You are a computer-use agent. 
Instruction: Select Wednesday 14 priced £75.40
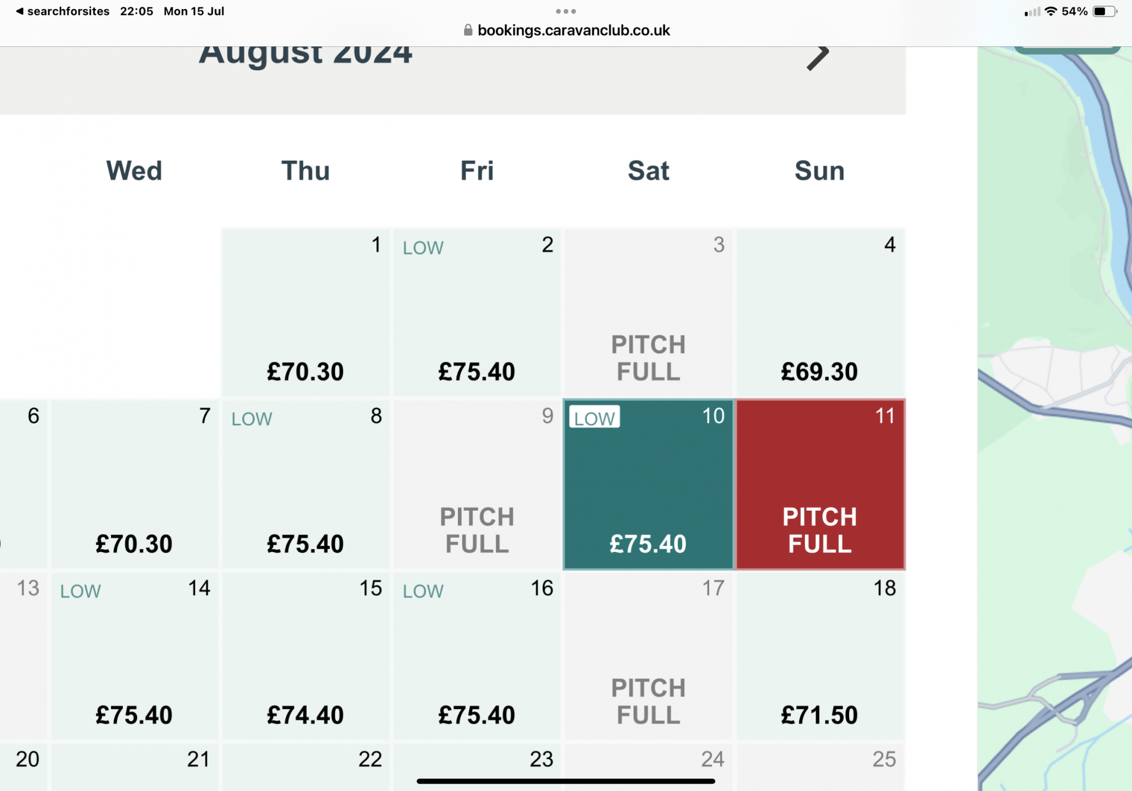134,656
